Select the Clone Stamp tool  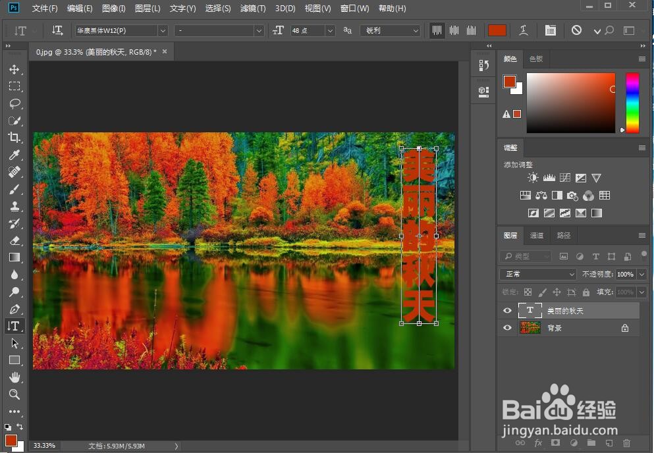click(x=14, y=206)
